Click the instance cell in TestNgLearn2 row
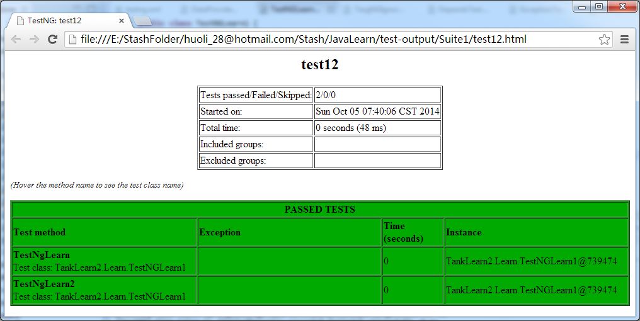 click(536, 290)
